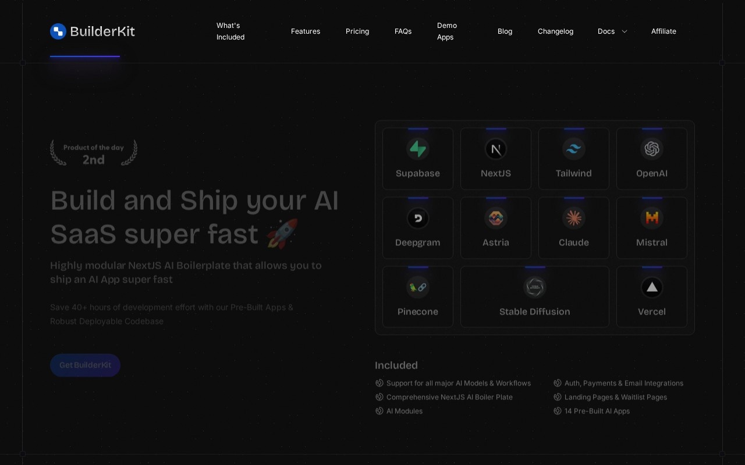Open the Changelog page link
The width and height of the screenshot is (745, 465).
(x=555, y=31)
